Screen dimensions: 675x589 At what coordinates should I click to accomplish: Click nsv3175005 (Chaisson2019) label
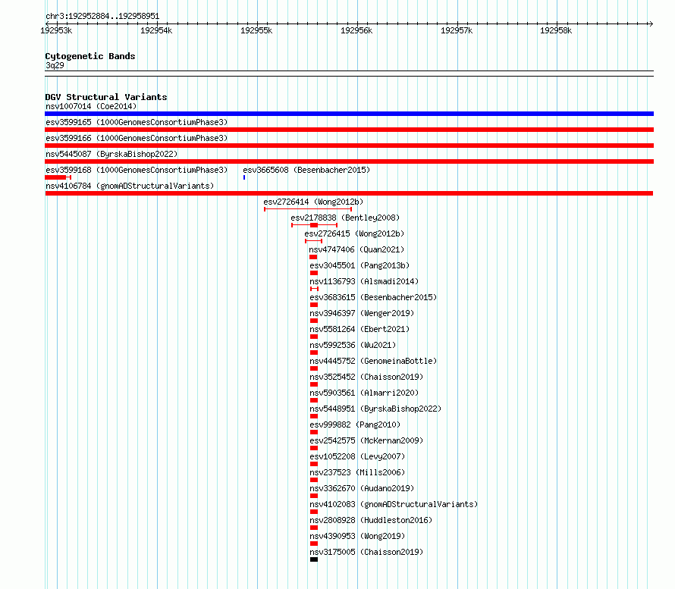pos(366,552)
